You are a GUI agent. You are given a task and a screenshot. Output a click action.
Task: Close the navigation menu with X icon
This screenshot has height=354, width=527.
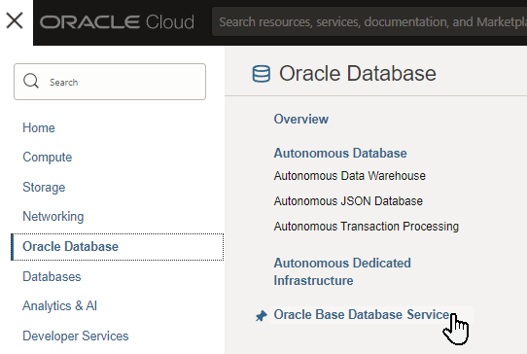coord(15,20)
